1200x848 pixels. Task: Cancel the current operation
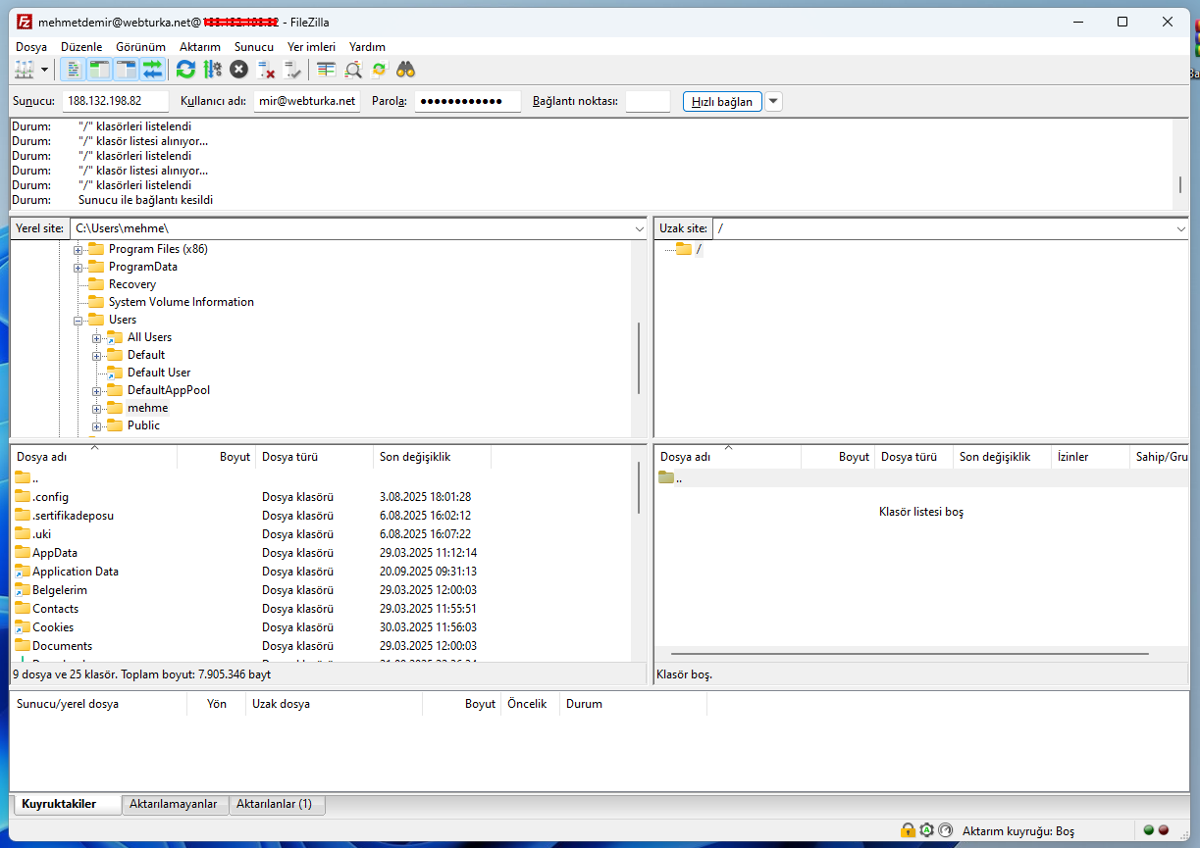click(x=237, y=69)
